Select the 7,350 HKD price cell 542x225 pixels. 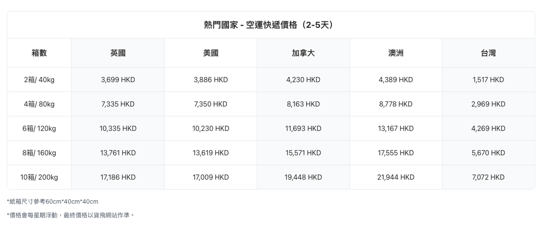(210, 104)
